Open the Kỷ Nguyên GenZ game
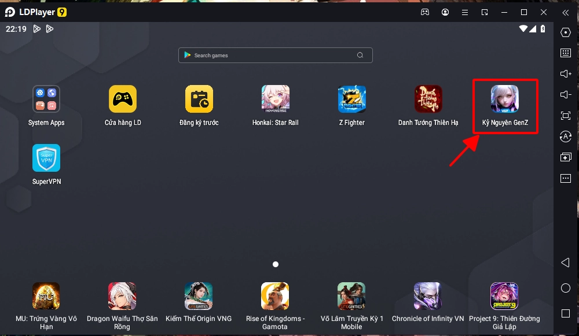 [505, 99]
